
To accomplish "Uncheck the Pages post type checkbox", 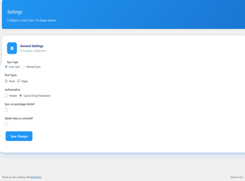I will pos(19,81).
